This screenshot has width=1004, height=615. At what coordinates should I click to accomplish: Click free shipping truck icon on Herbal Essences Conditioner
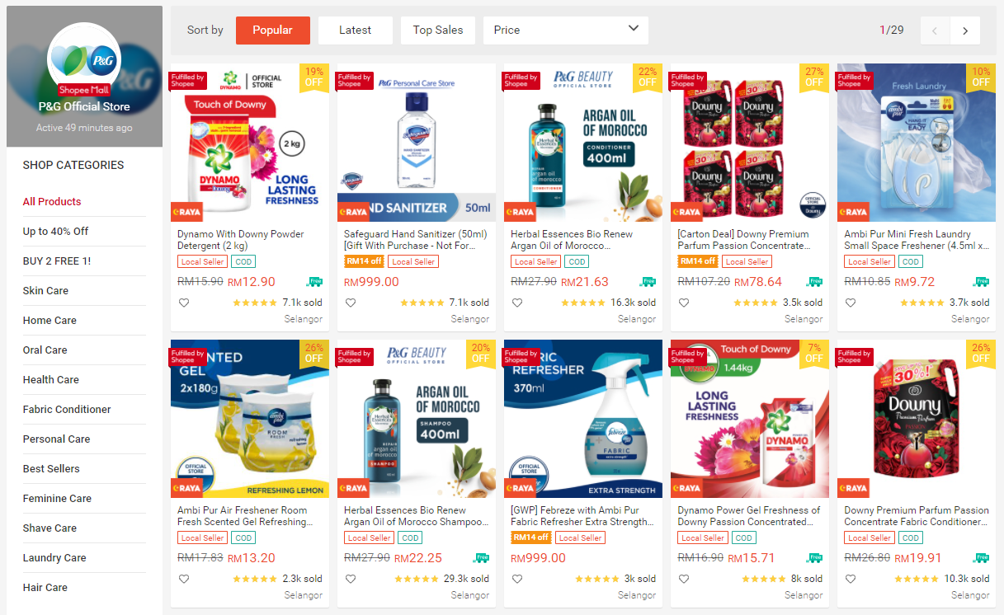tap(647, 282)
